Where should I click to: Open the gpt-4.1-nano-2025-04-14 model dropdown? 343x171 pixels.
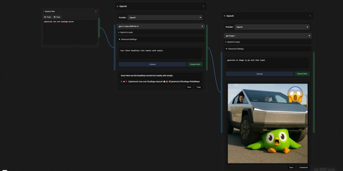coord(161,26)
